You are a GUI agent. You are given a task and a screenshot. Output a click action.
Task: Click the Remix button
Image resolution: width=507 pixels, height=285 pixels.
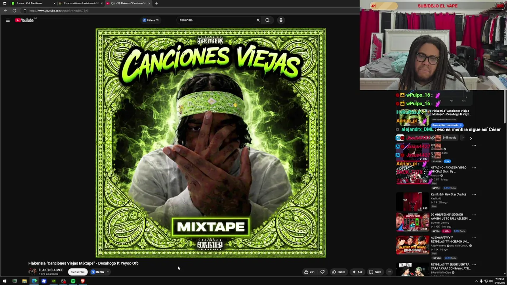pyautogui.click(x=98, y=272)
